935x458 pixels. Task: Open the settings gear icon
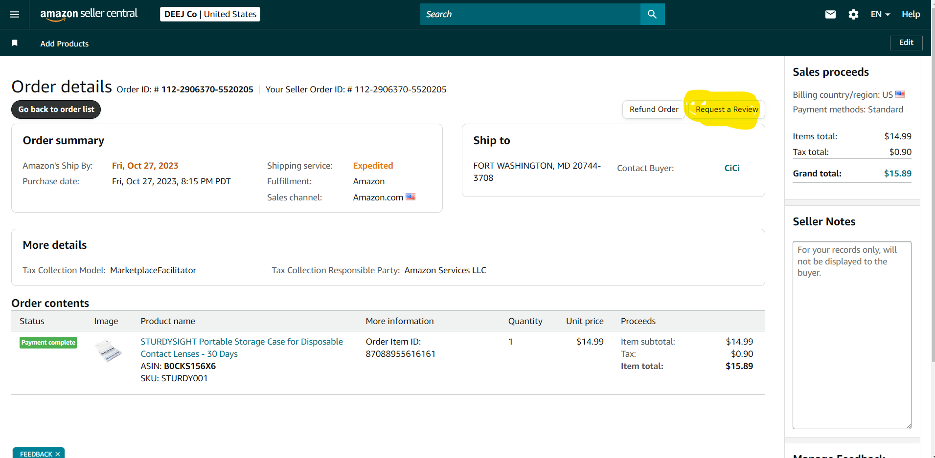pyautogui.click(x=853, y=14)
